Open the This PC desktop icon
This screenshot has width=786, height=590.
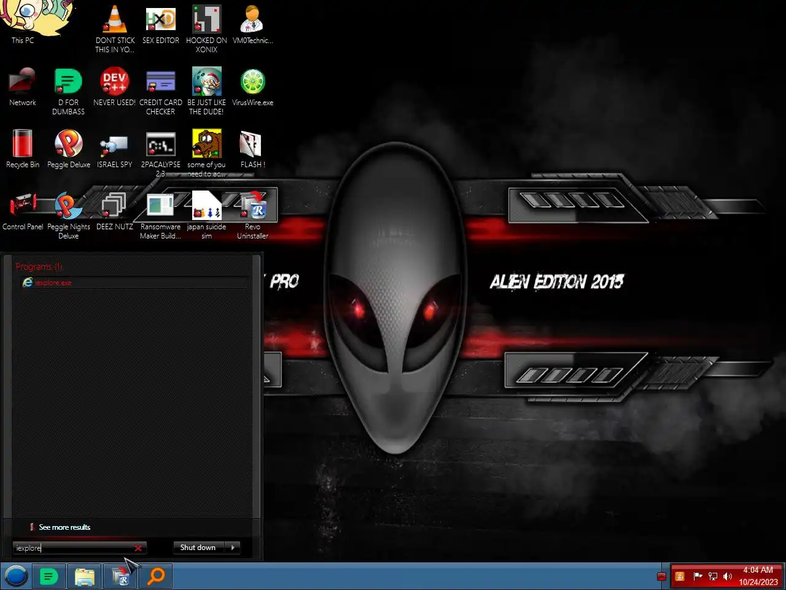point(23,23)
